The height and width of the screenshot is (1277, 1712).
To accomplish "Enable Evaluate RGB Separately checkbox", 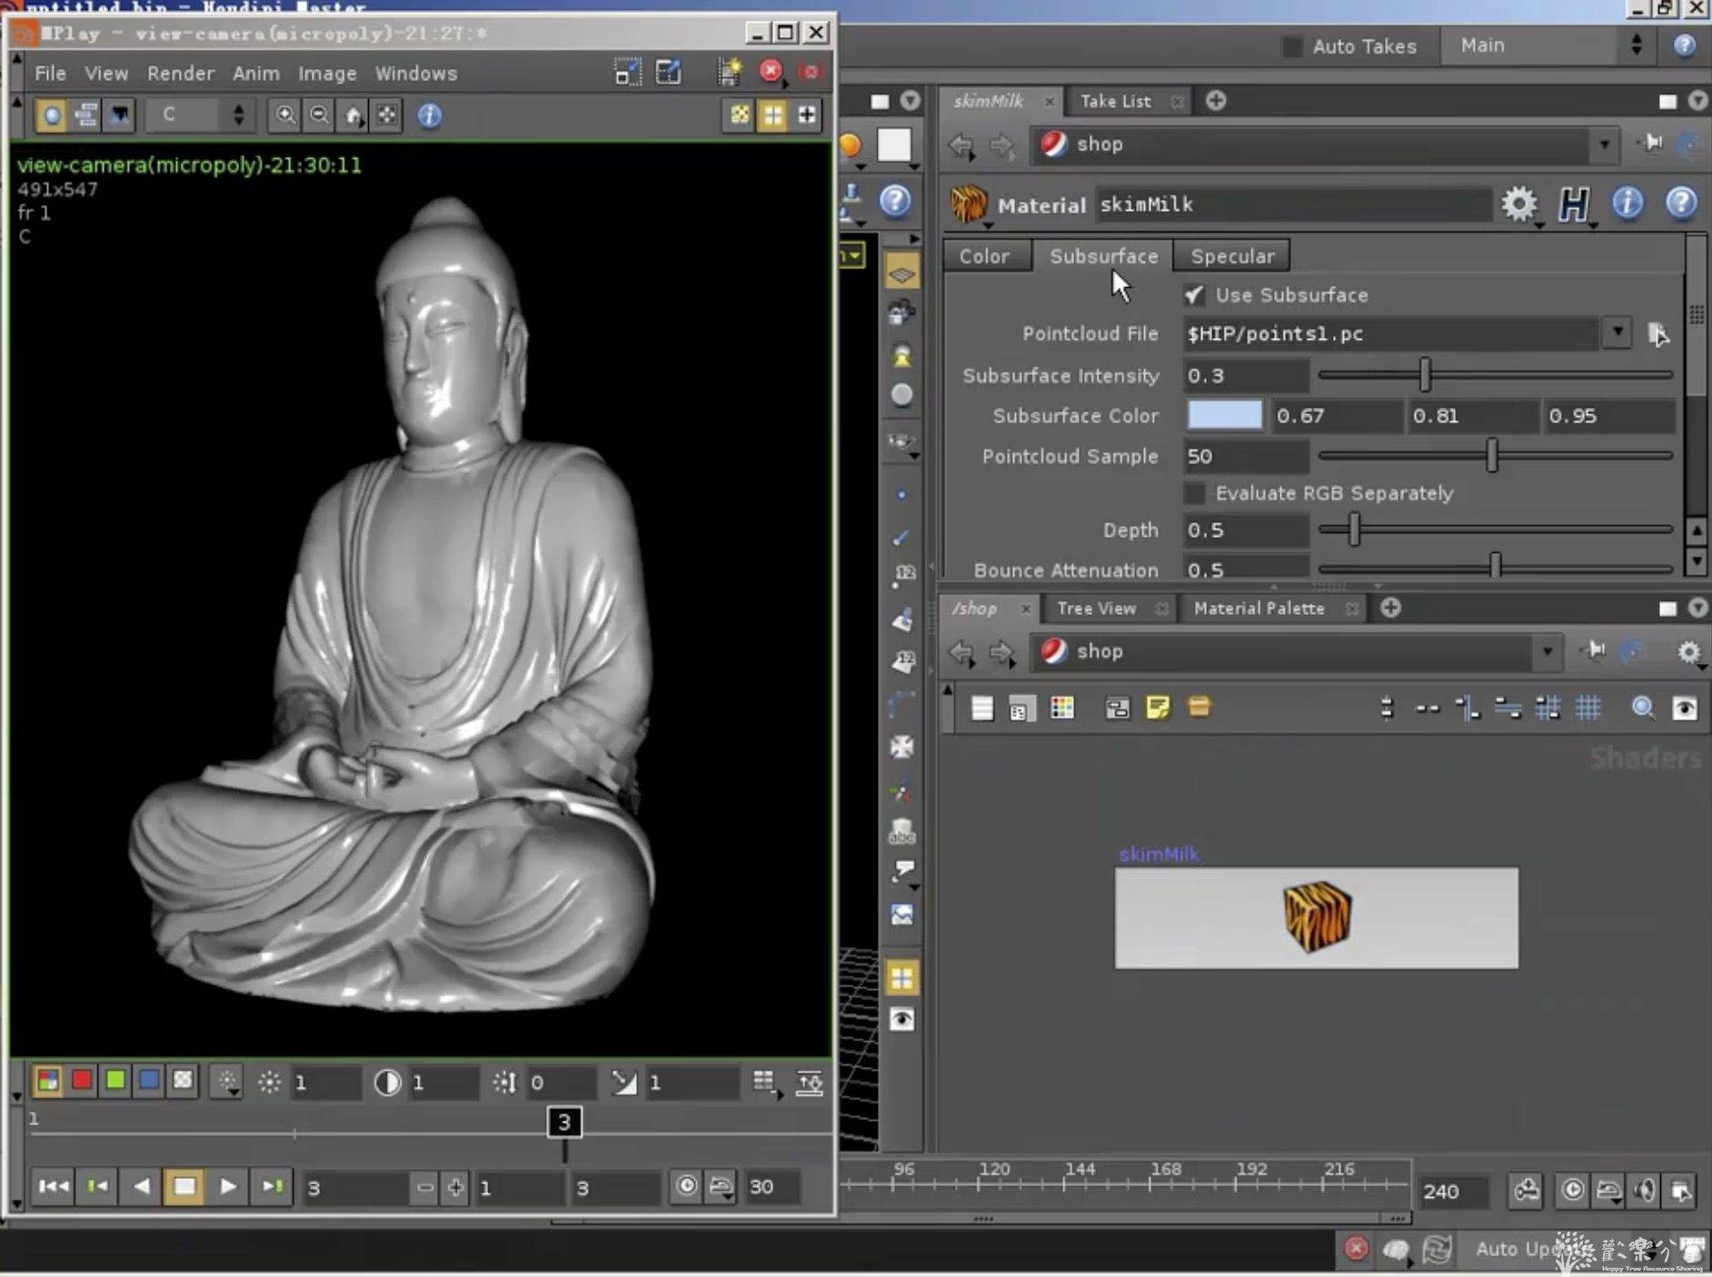I will pyautogui.click(x=1194, y=493).
